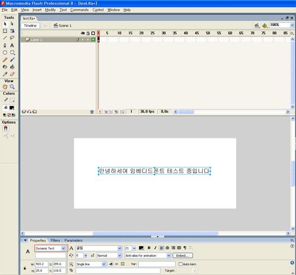Select the Pen tool
Screen dimensions: 296x275
(5, 45)
